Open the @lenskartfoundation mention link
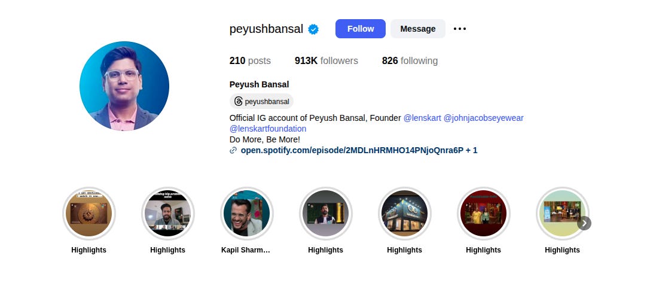The width and height of the screenshot is (650, 286). (268, 129)
